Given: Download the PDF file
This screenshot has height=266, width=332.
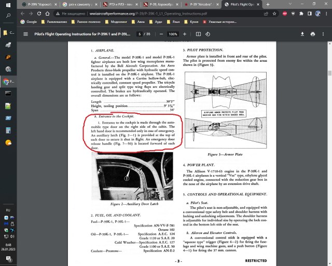Looking at the screenshot, I should [303, 34].
